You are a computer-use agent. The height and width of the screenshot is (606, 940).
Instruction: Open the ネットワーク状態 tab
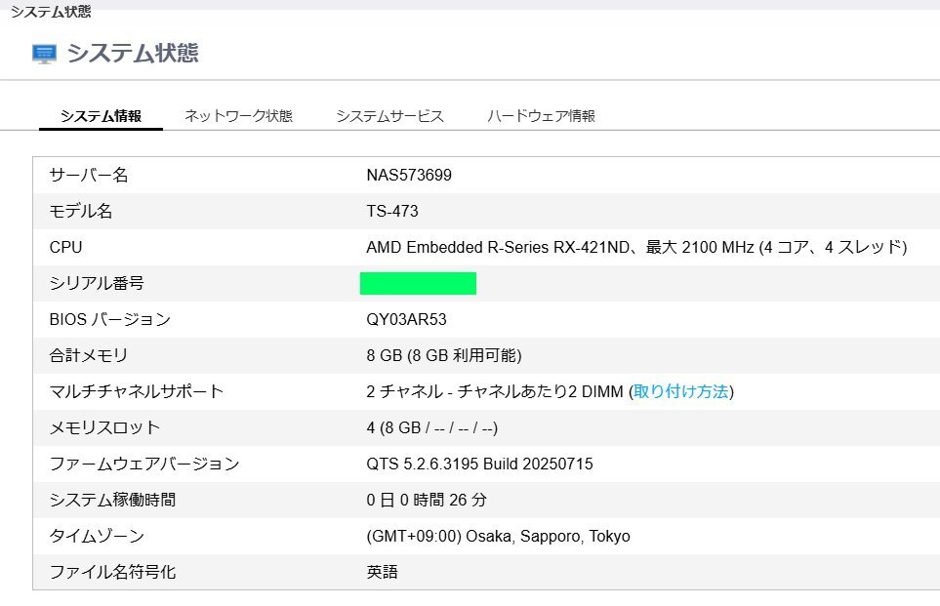click(x=238, y=116)
